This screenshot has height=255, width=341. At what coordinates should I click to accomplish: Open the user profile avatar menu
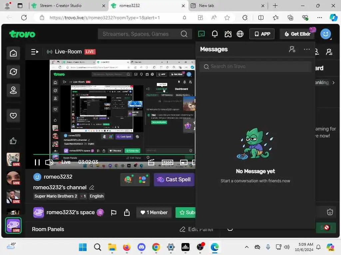(326, 34)
